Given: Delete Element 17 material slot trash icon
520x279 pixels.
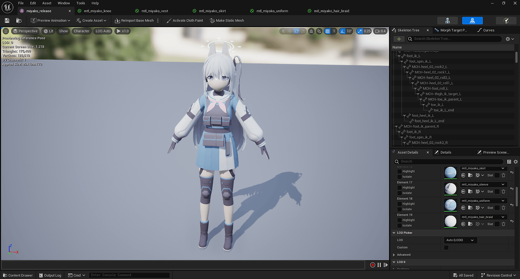Looking at the screenshot, I should (x=503, y=191).
